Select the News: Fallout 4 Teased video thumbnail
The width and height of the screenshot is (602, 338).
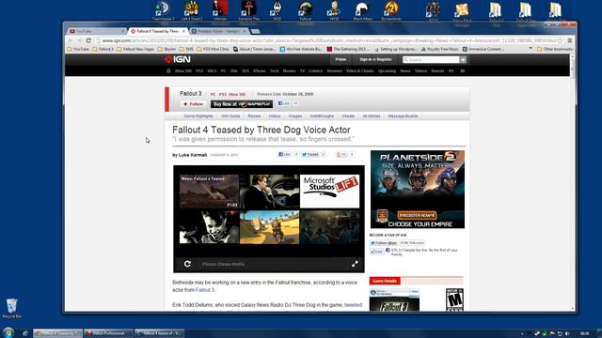(x=209, y=192)
